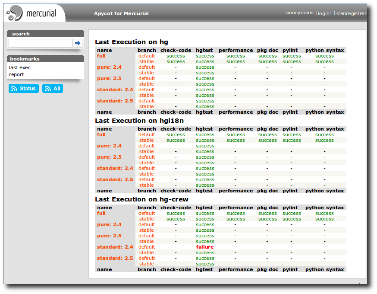Click the s'enregistrer link
Viewport: 377px width, 294px height.
pyautogui.click(x=350, y=13)
